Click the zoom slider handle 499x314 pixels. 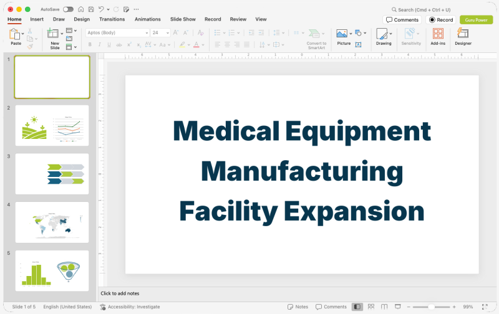pyautogui.click(x=431, y=307)
